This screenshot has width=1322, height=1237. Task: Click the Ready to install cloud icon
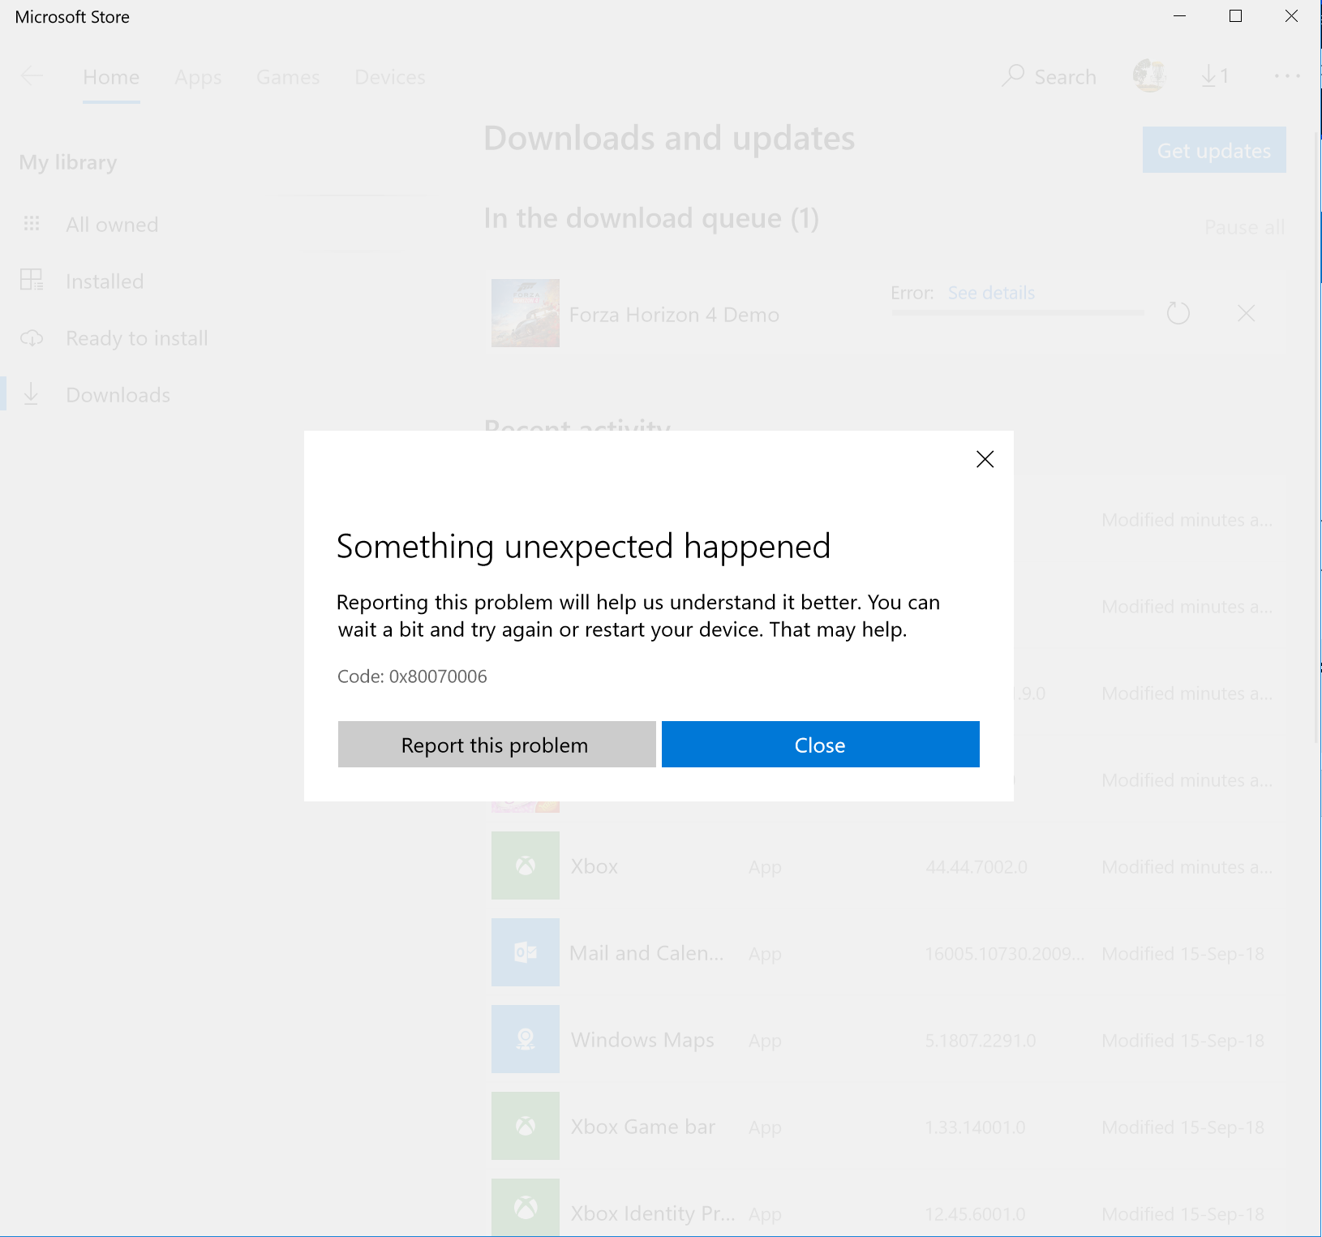(x=32, y=337)
